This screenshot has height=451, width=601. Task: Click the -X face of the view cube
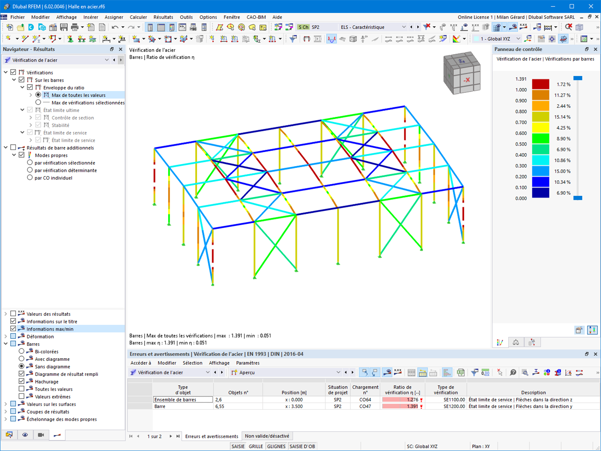tap(467, 79)
